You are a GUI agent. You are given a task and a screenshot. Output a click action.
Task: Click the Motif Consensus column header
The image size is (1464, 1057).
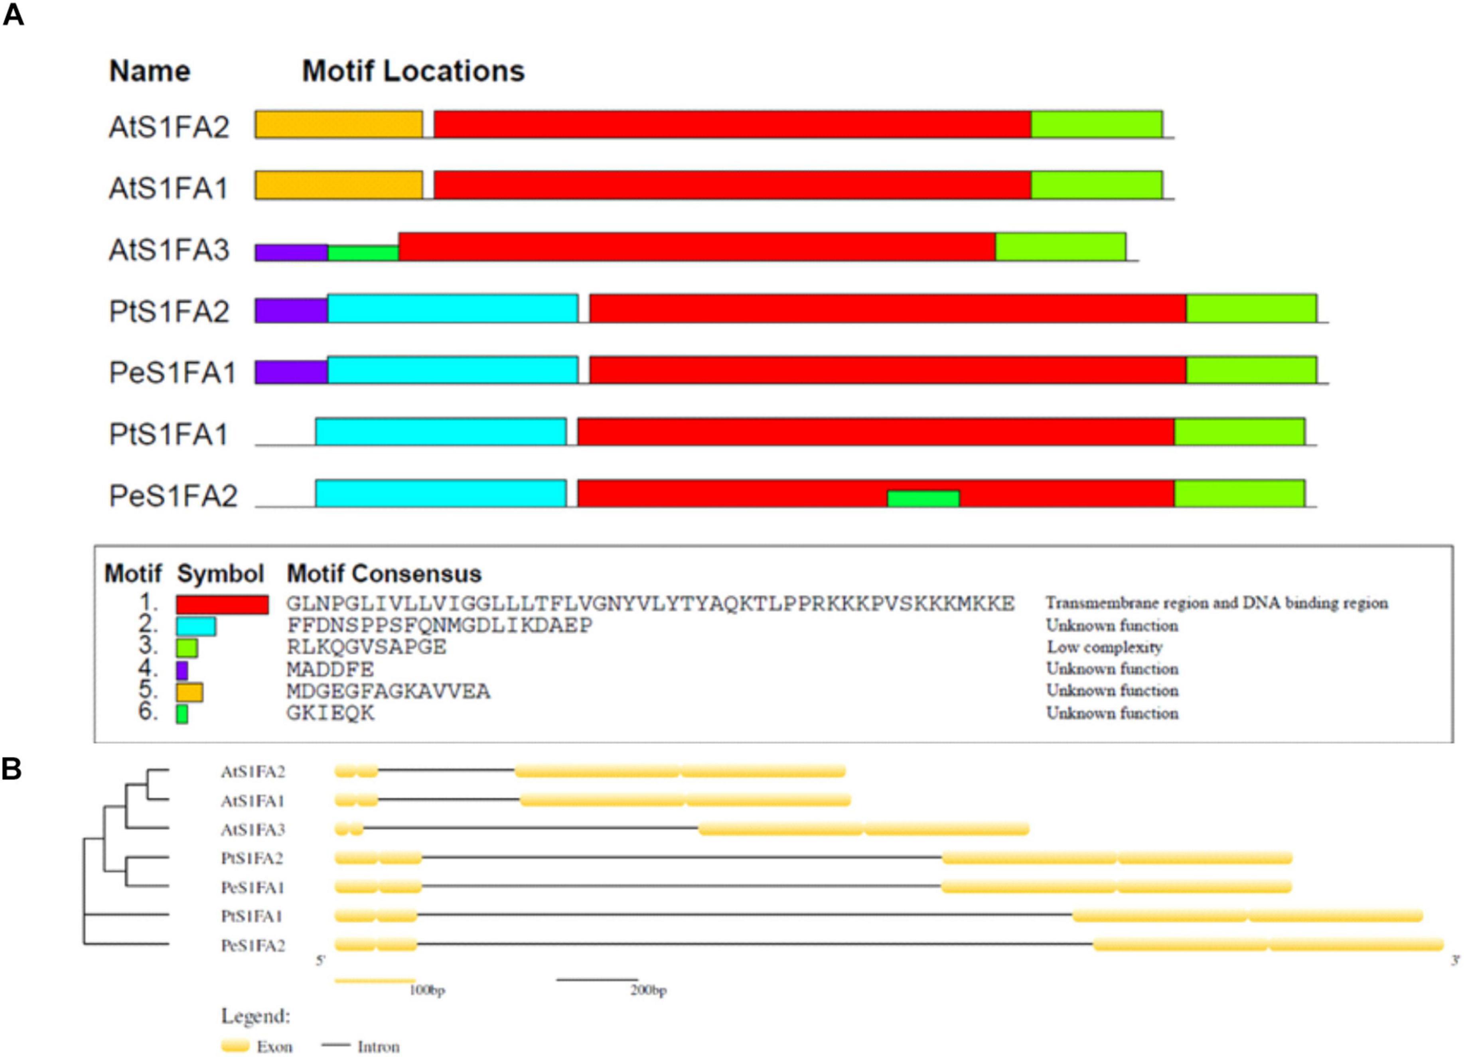(384, 574)
